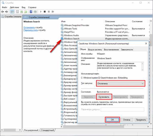
Task: Switch to the Расширенный view tab
Action: 31,130
